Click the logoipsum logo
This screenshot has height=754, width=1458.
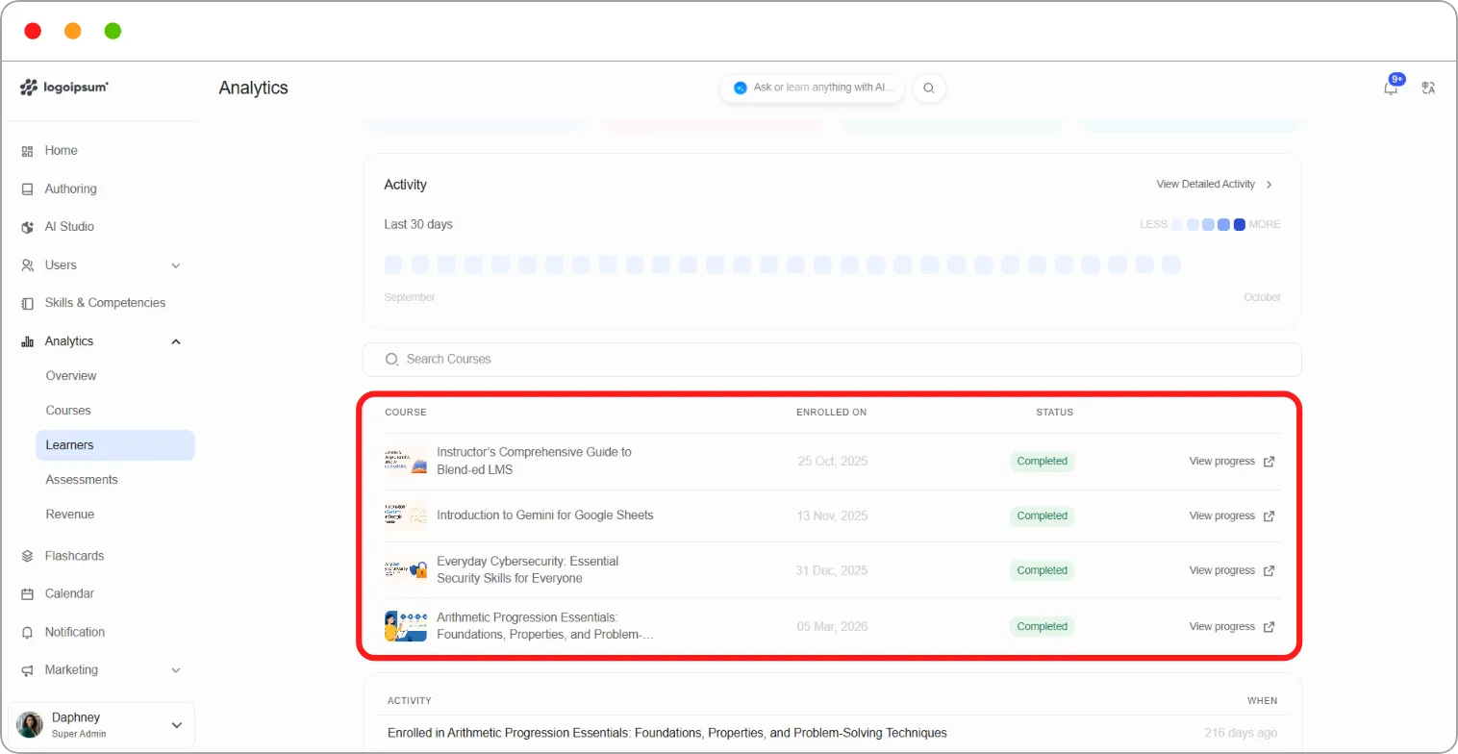64,87
